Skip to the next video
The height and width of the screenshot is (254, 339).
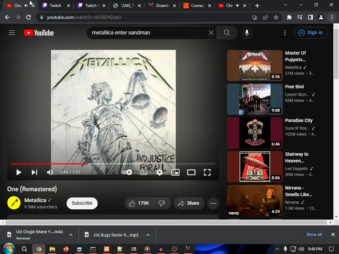pos(34,172)
